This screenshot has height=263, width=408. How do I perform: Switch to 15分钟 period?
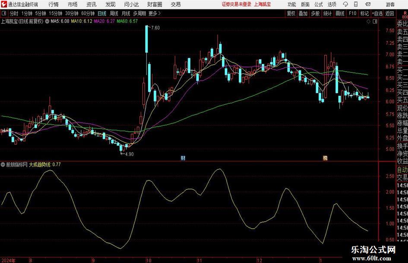pyautogui.click(x=55, y=13)
